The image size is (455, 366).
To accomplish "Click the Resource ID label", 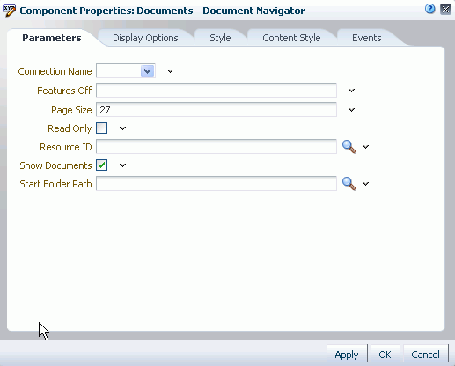I will (x=66, y=147).
